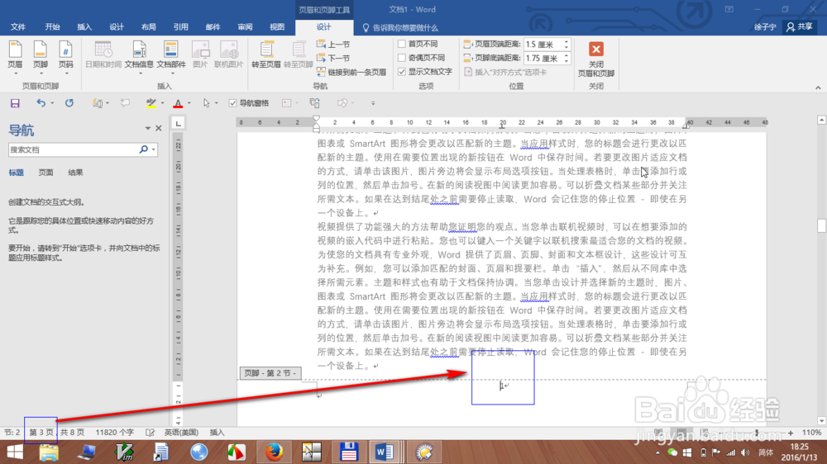
Task: Open customize quick access toolbar dropdown
Action: (x=373, y=103)
